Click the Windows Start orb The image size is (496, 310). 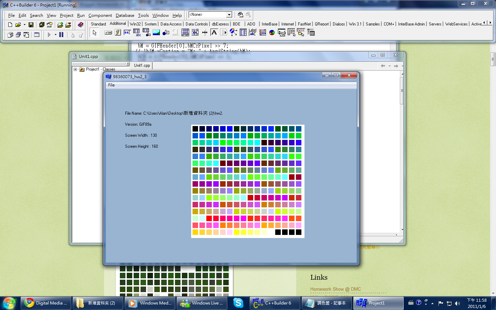click(x=9, y=303)
